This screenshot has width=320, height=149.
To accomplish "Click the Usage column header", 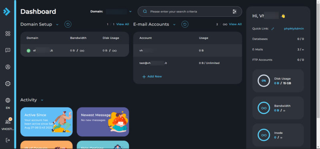I will (204, 38).
